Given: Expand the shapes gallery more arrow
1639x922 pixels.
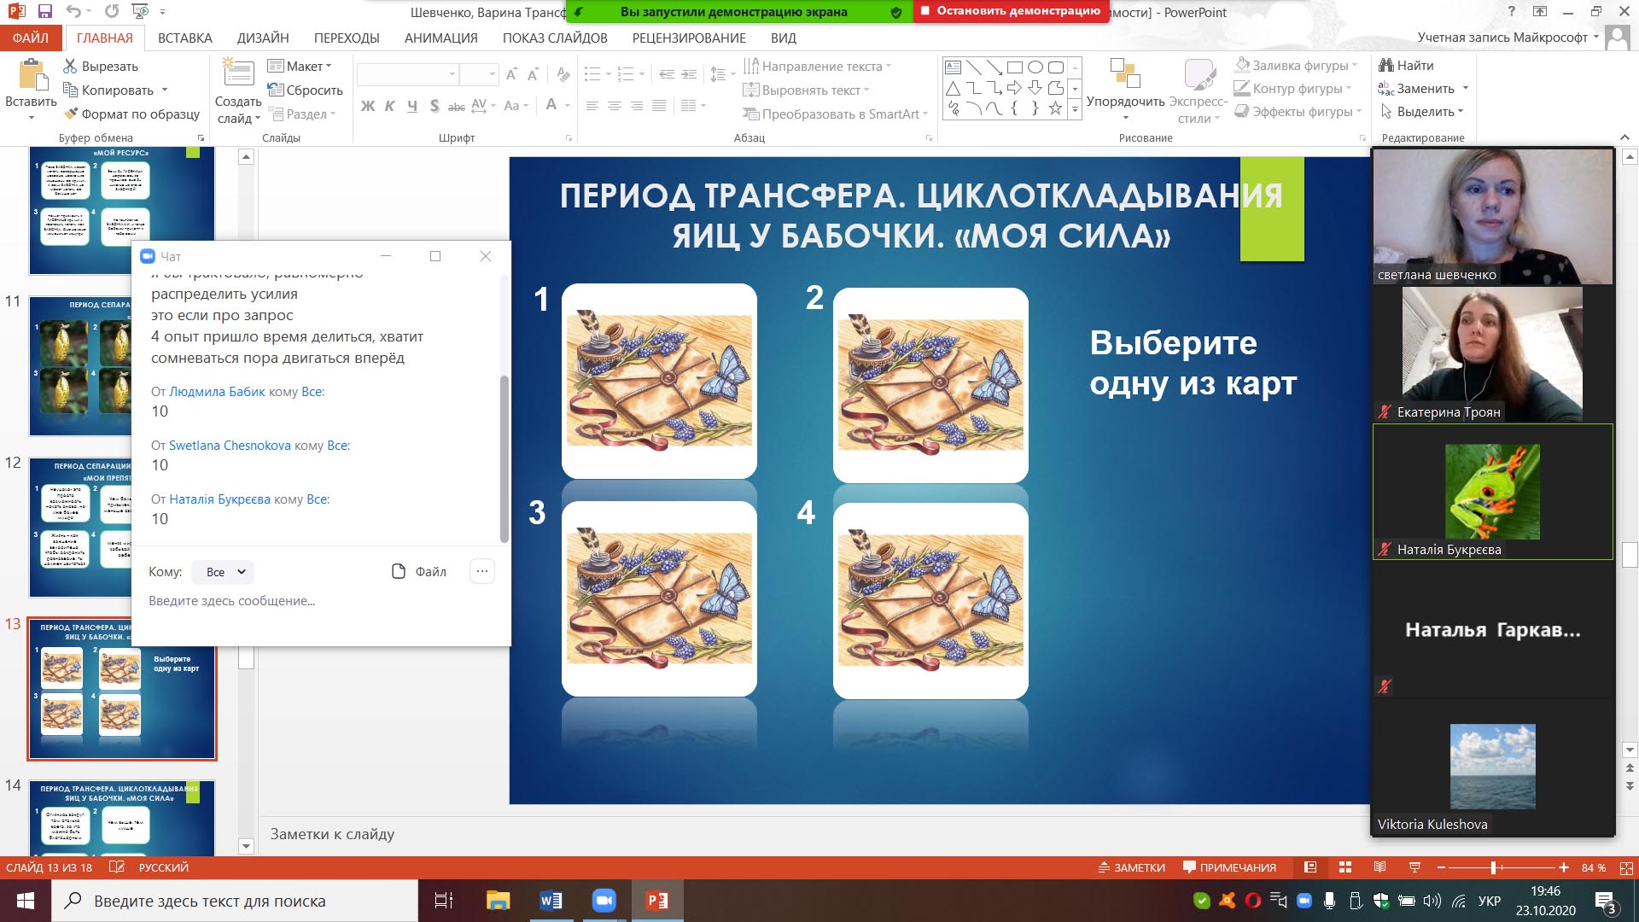Looking at the screenshot, I should [x=1076, y=109].
